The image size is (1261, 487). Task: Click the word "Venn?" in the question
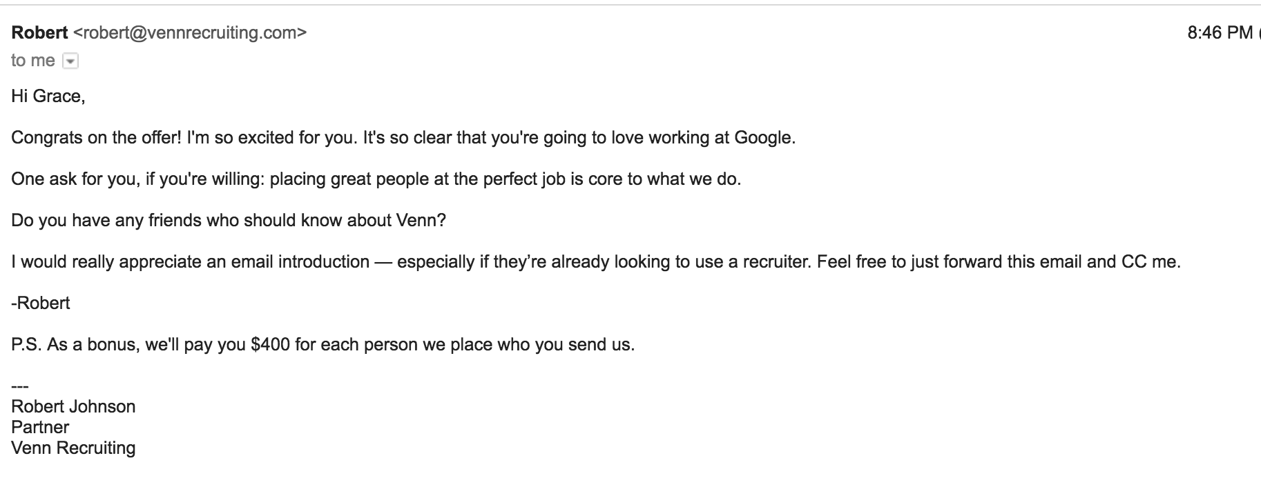(421, 220)
